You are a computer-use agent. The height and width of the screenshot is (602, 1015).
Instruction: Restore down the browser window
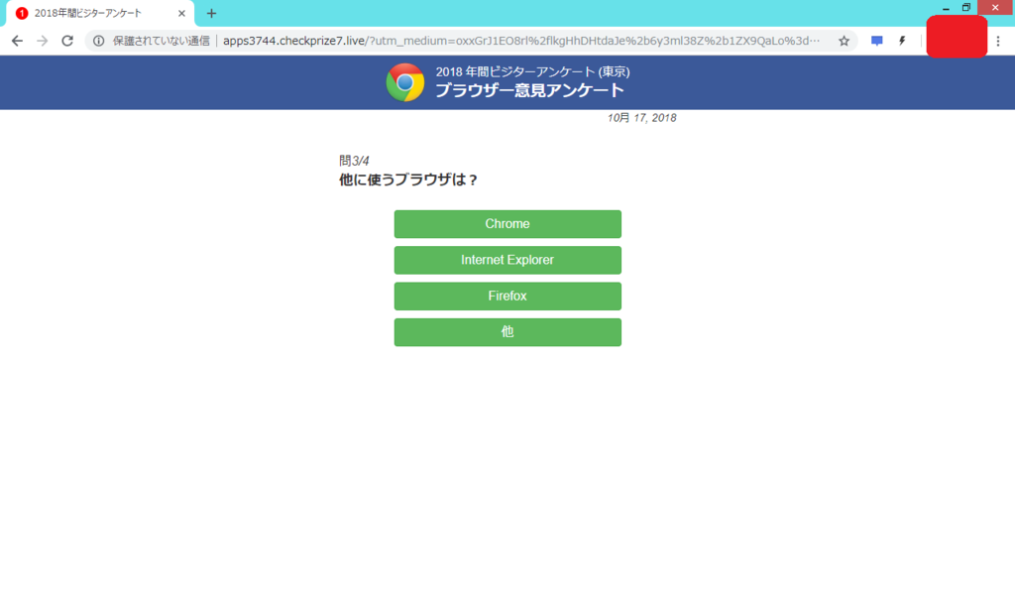point(965,8)
